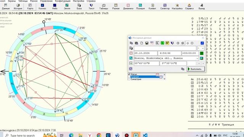The width and height of the screenshot is (244, 137).
Task: Toggle the Транзит checkbox
Action: coord(129,77)
